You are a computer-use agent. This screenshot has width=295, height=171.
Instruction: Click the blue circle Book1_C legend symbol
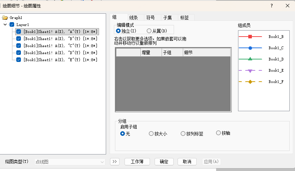coord(250,48)
